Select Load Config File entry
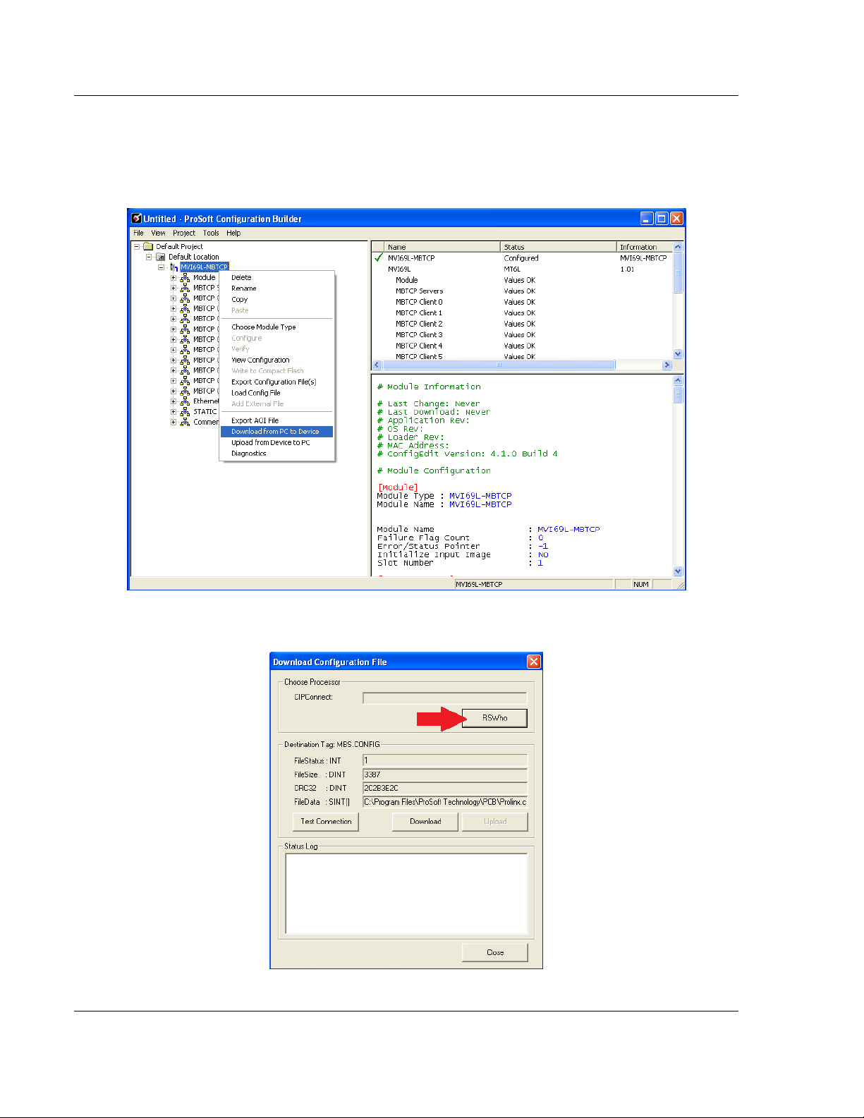 [x=276, y=393]
